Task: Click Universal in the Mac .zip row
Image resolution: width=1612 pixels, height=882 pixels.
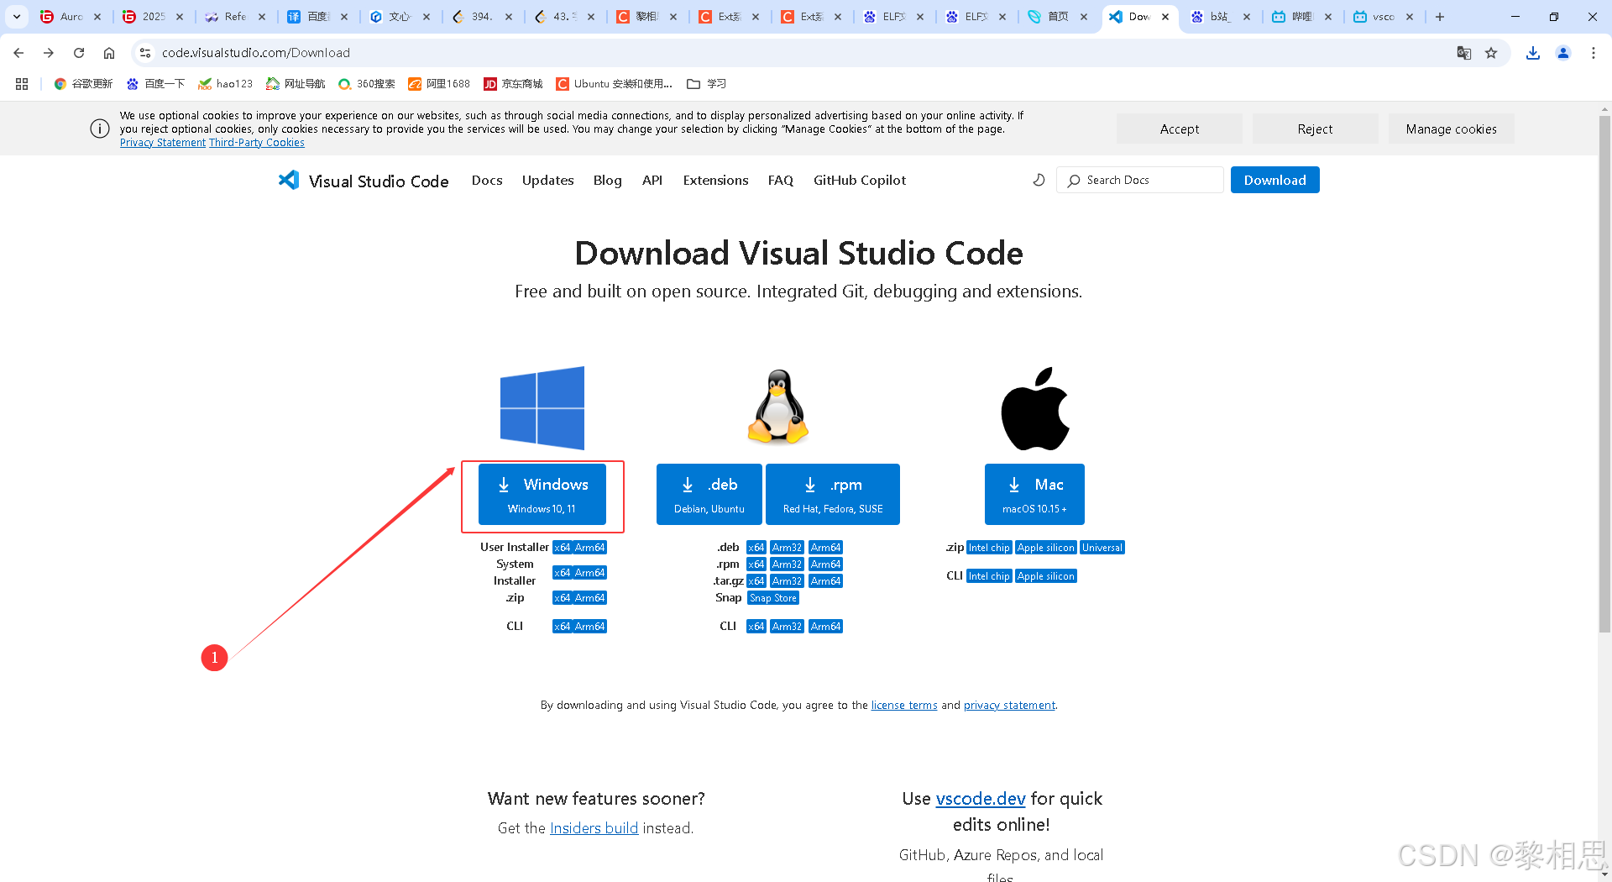Action: (1102, 548)
